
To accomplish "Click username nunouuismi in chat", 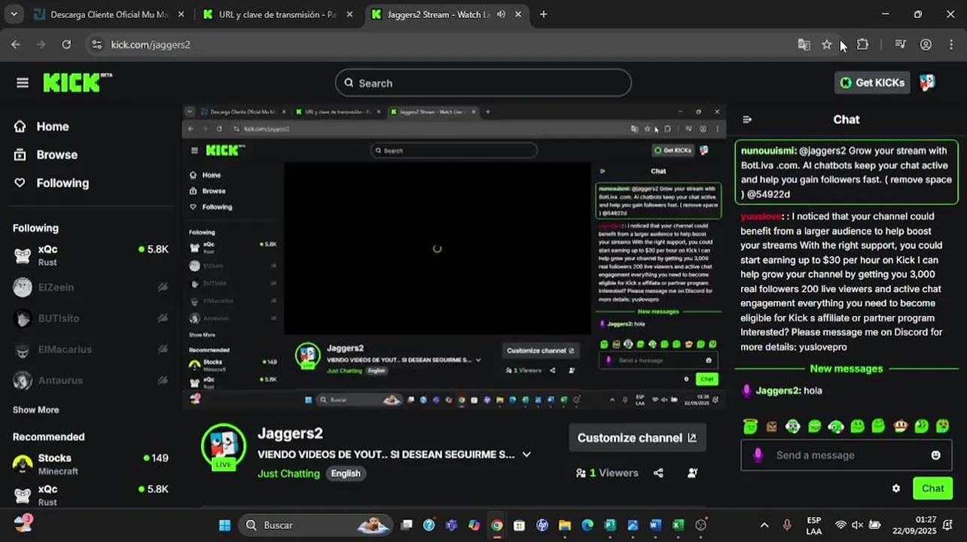I will (768, 151).
